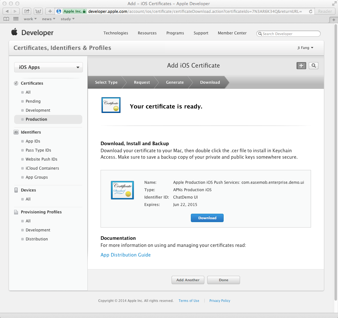Open Programs in the top navigation

[x=175, y=33]
